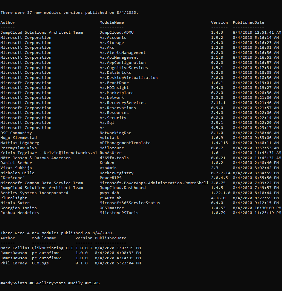Select author Joshua Hendricks
The width and height of the screenshot is (282, 291).
(x=20, y=213)
